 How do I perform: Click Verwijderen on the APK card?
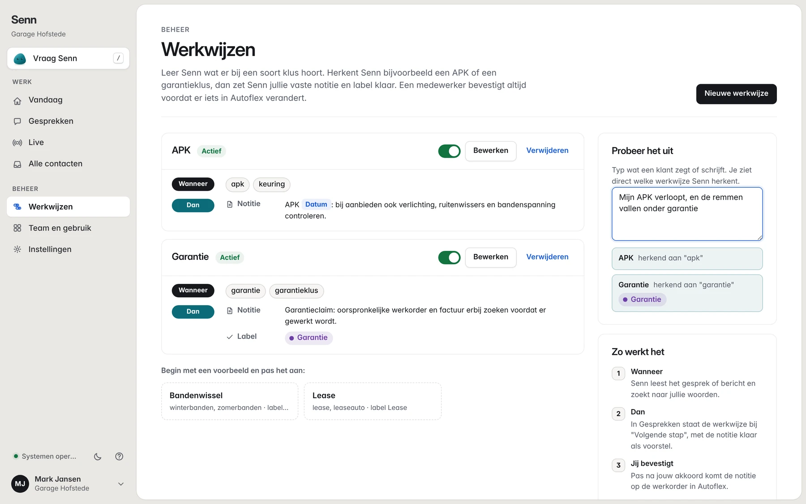click(547, 151)
